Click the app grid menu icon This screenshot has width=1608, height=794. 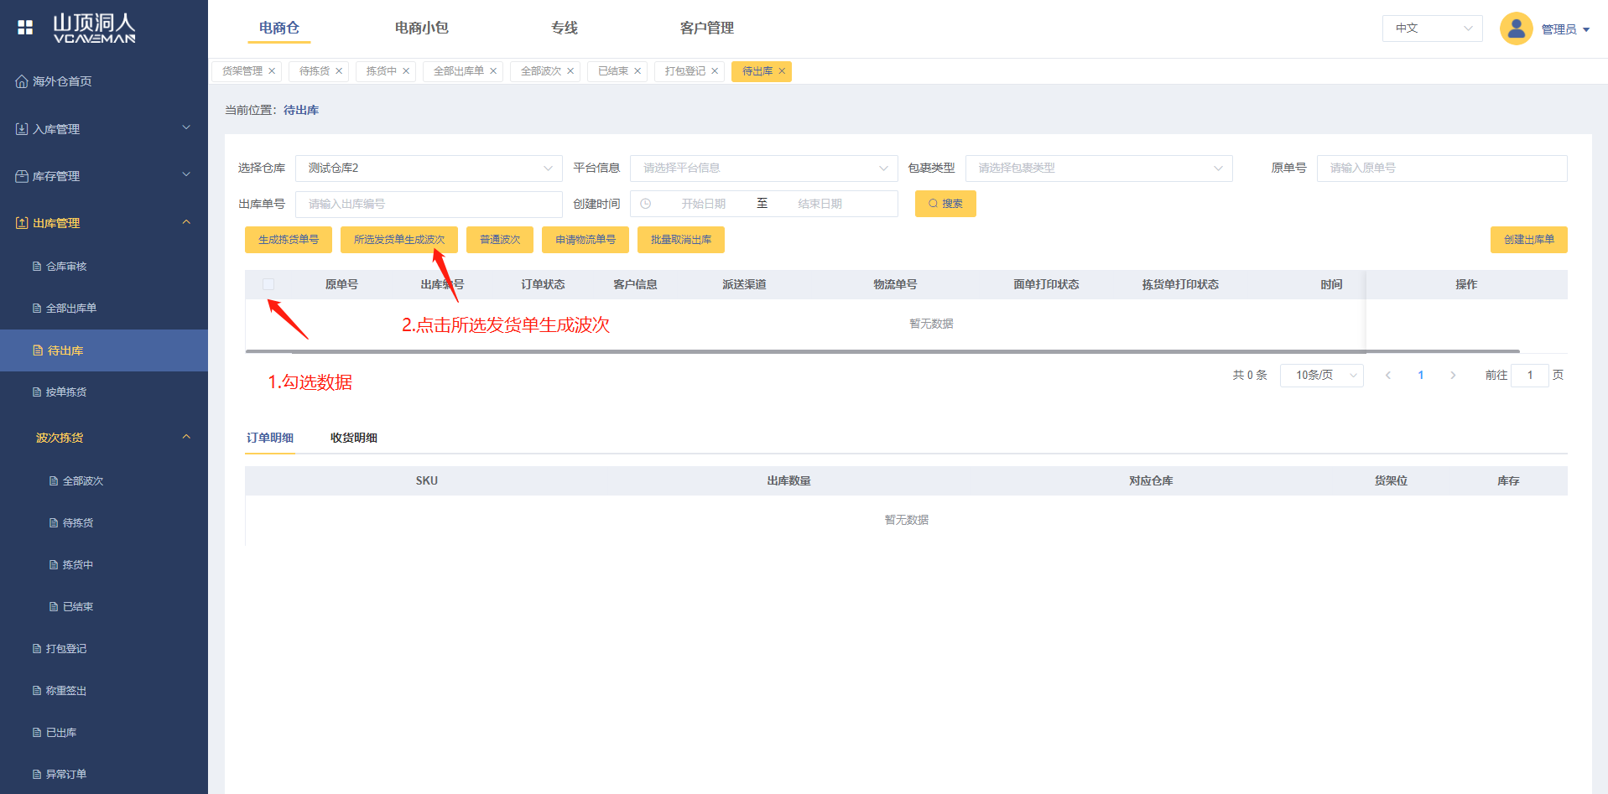coord(25,28)
